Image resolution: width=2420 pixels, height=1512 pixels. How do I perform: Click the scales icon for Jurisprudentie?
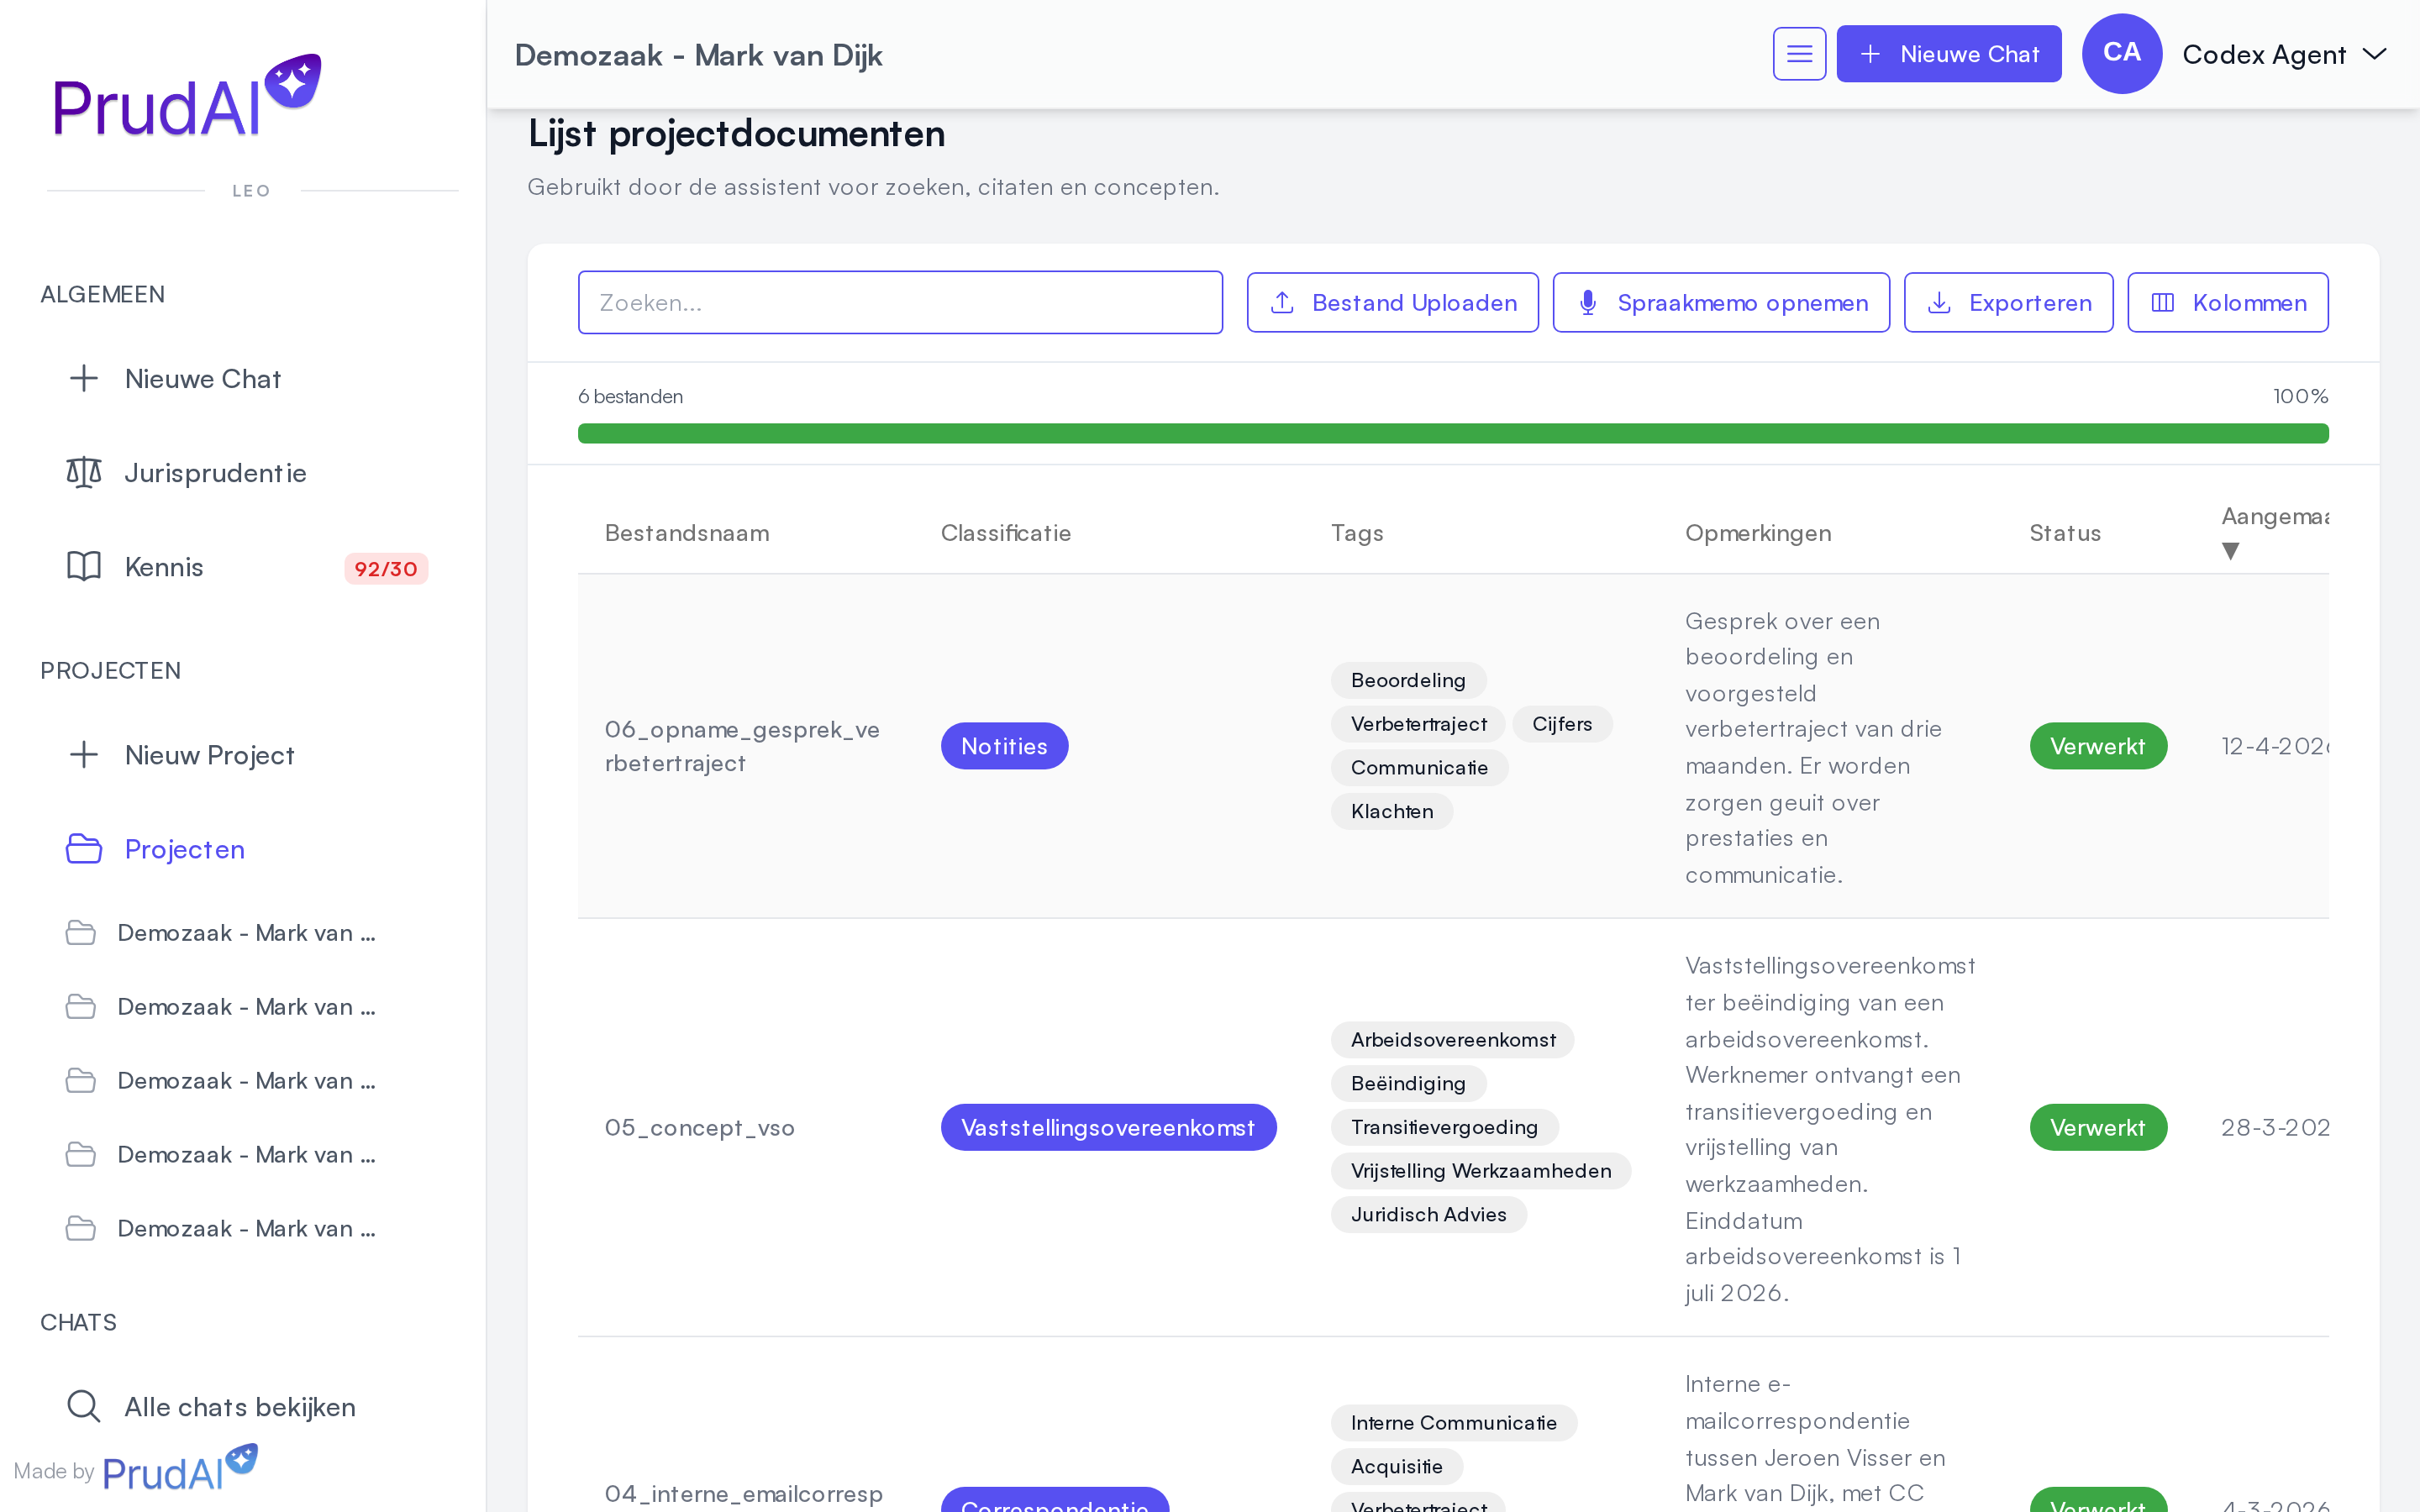pos(84,472)
